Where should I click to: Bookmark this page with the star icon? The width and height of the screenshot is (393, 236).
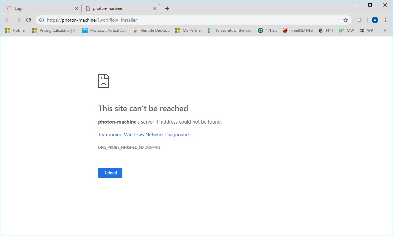point(346,20)
